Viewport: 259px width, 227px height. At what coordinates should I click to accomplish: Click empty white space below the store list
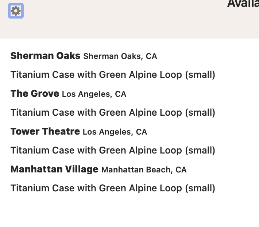tap(129, 212)
